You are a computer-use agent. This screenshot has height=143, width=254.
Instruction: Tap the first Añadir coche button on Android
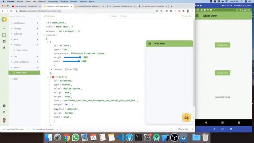(x=222, y=45)
